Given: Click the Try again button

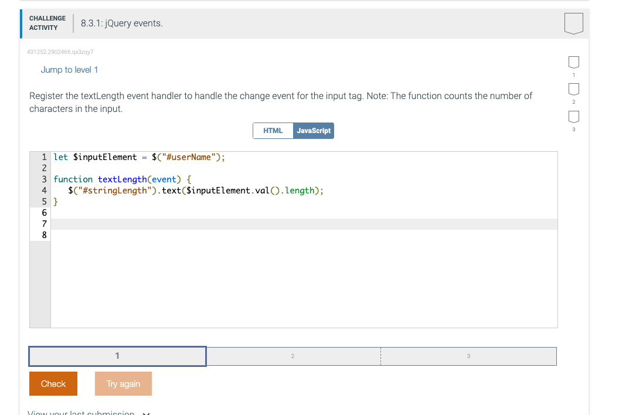Looking at the screenshot, I should 123,383.
